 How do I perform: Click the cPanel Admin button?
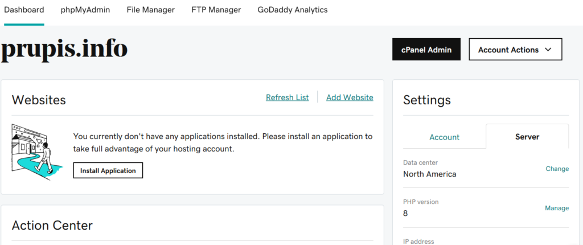click(x=426, y=49)
